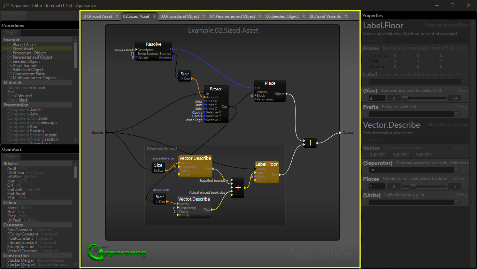This screenshot has height=269, width=477.
Task: Toggle the checkbox next to Separator field
Action: coord(457,170)
